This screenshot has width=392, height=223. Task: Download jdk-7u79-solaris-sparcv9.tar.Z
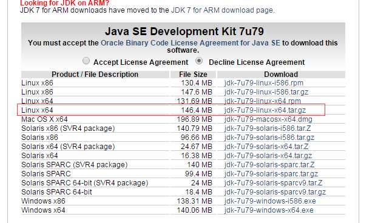coord(273,183)
